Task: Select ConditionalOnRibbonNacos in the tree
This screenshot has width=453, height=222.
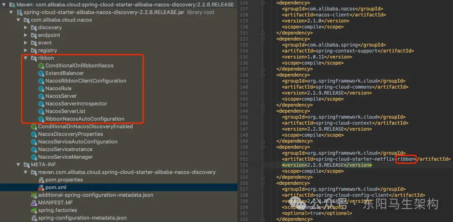Action: tap(79, 65)
